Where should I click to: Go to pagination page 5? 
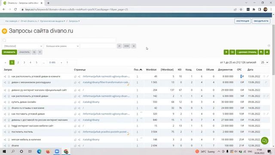tap(37, 62)
